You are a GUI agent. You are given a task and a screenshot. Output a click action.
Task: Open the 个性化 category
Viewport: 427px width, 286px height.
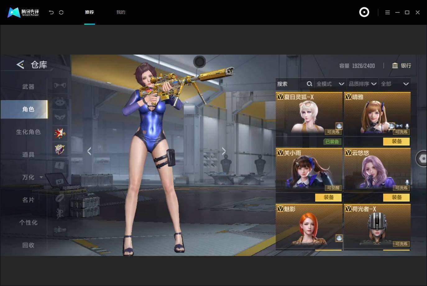pyautogui.click(x=28, y=222)
